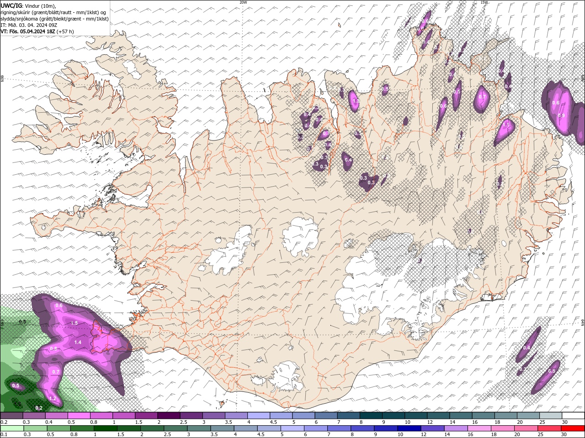Click the pale lavender swatch labeled 4, upper row
The image size is (585, 438).
(x=259, y=416)
